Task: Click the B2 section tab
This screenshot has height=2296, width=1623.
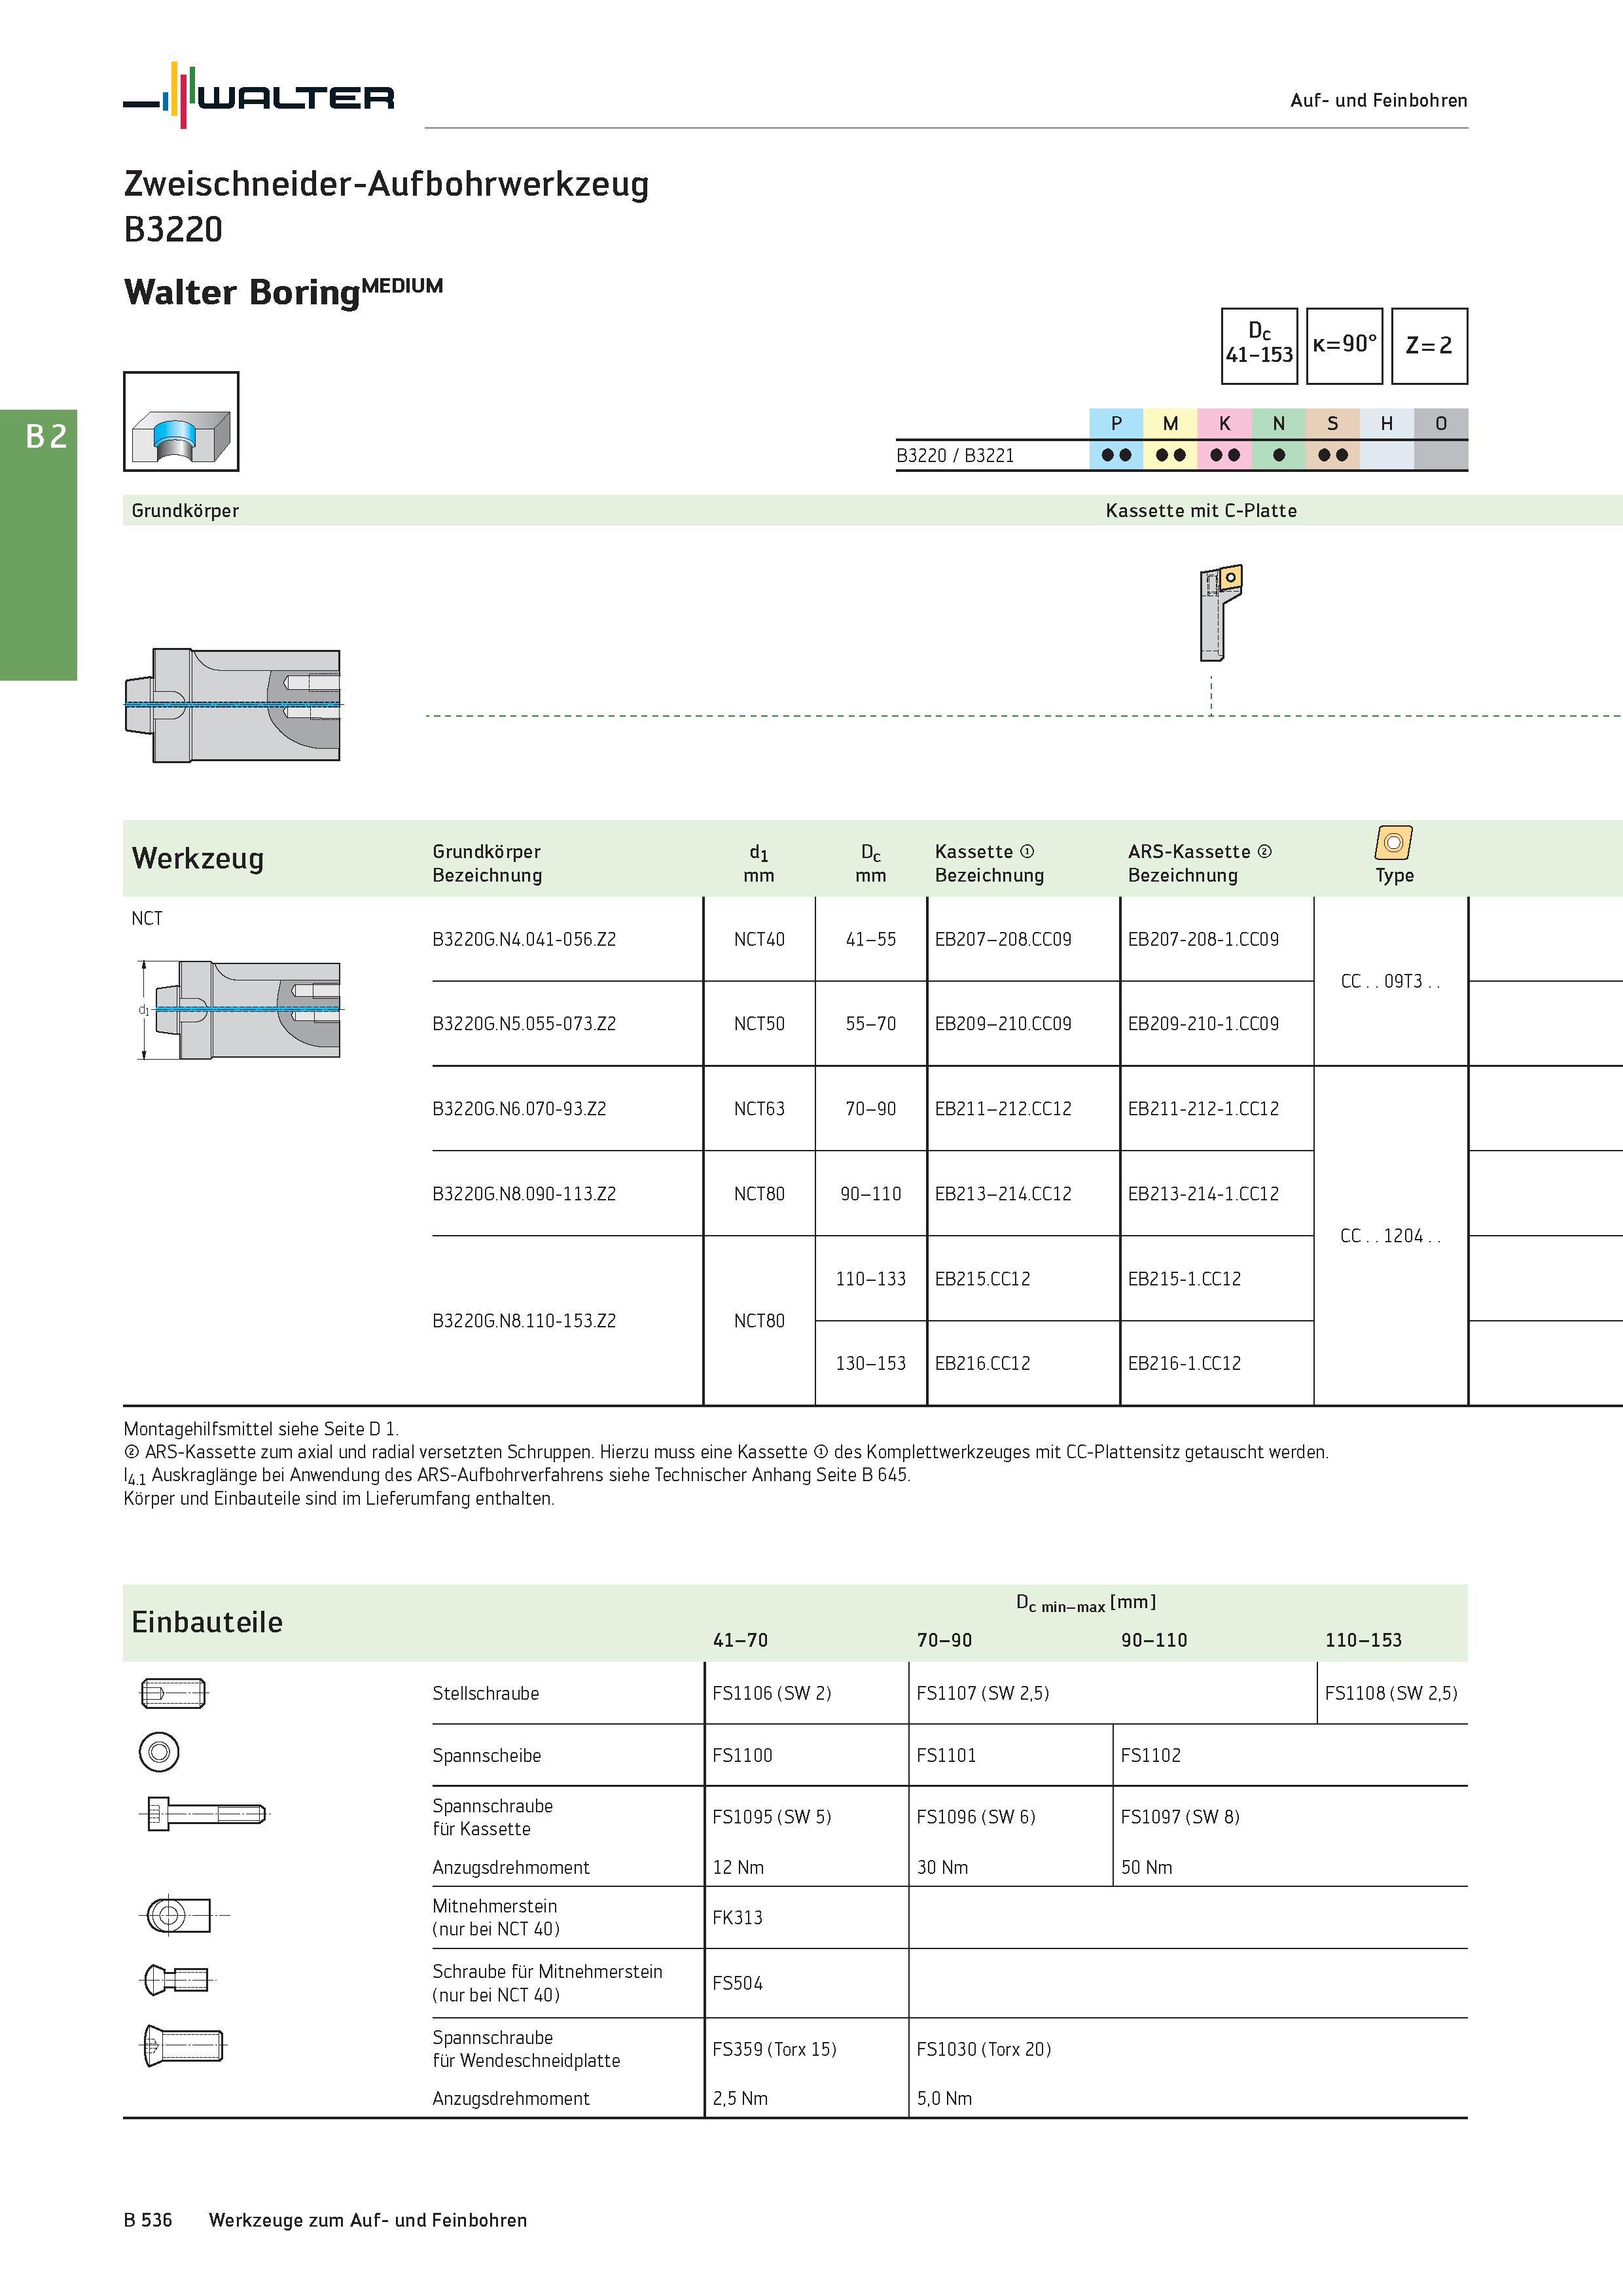Action: pos(39,545)
